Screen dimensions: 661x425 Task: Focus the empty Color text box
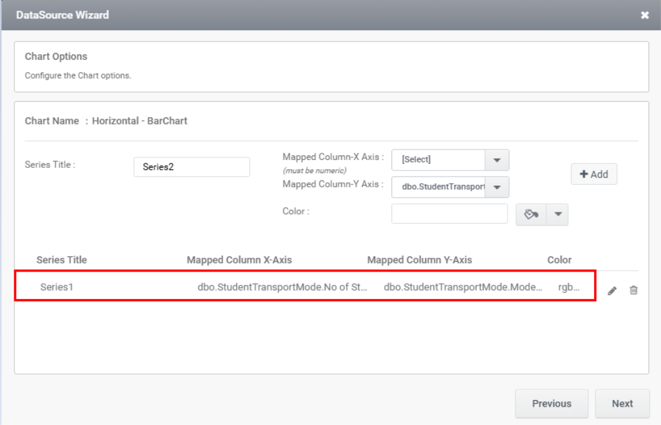(x=449, y=214)
